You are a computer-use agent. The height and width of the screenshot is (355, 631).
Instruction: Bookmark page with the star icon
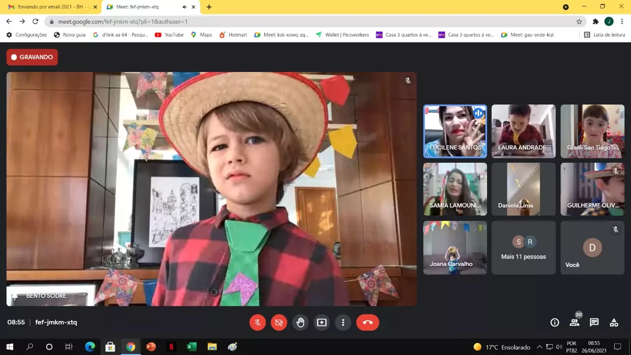click(x=579, y=22)
